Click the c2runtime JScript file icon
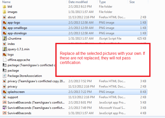The width and height of the screenshot is (165, 118). coord(4,38)
